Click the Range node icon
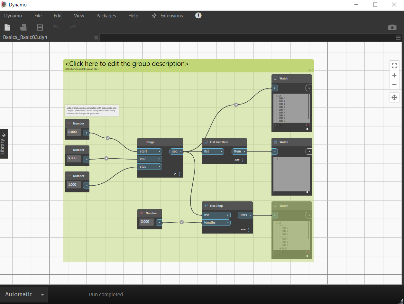Viewport: 404px width, 304px height. (x=141, y=142)
